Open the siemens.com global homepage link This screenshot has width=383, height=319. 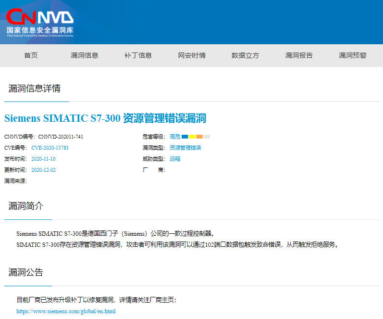click(x=66, y=311)
